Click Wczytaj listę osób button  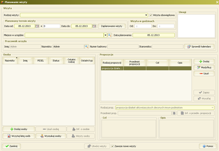coord(19,136)
